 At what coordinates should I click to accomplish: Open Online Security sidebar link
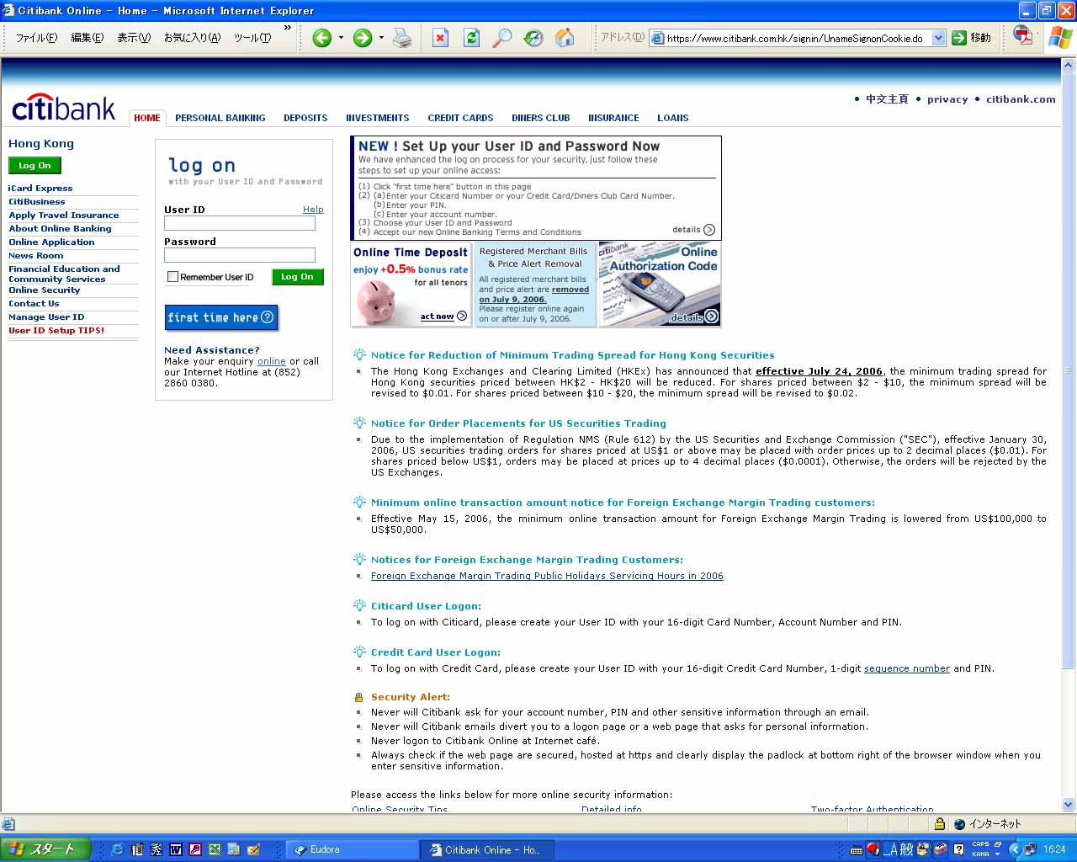[45, 290]
